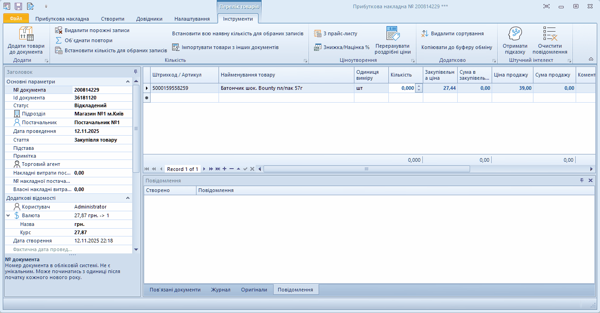
Task: Get AI hint via Отримати підказку
Action: click(515, 34)
